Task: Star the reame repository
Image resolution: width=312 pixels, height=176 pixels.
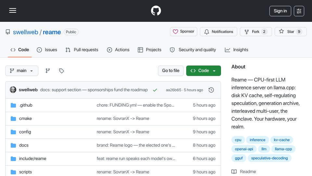Action: tap(291, 32)
